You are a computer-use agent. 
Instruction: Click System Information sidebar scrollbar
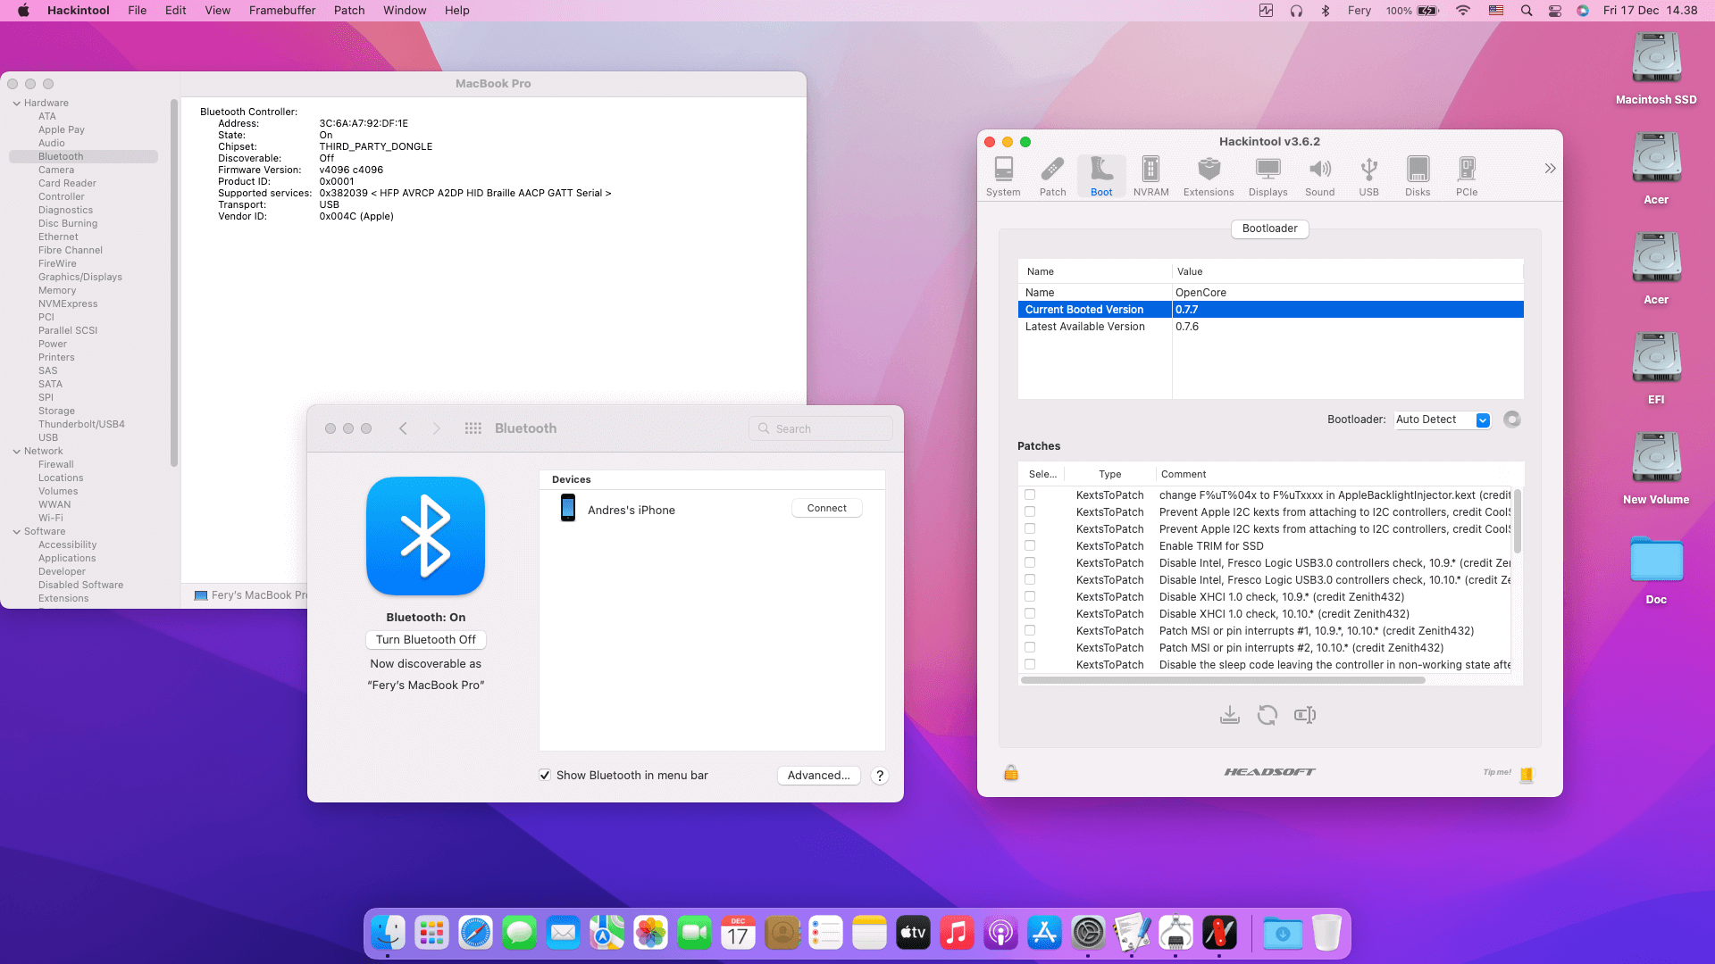pos(174,282)
